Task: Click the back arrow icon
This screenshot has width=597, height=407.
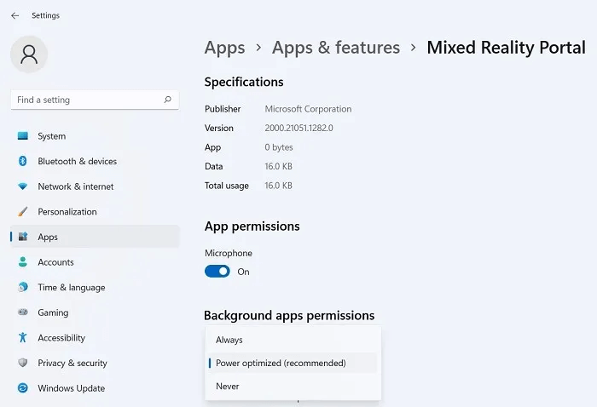Action: tap(14, 15)
